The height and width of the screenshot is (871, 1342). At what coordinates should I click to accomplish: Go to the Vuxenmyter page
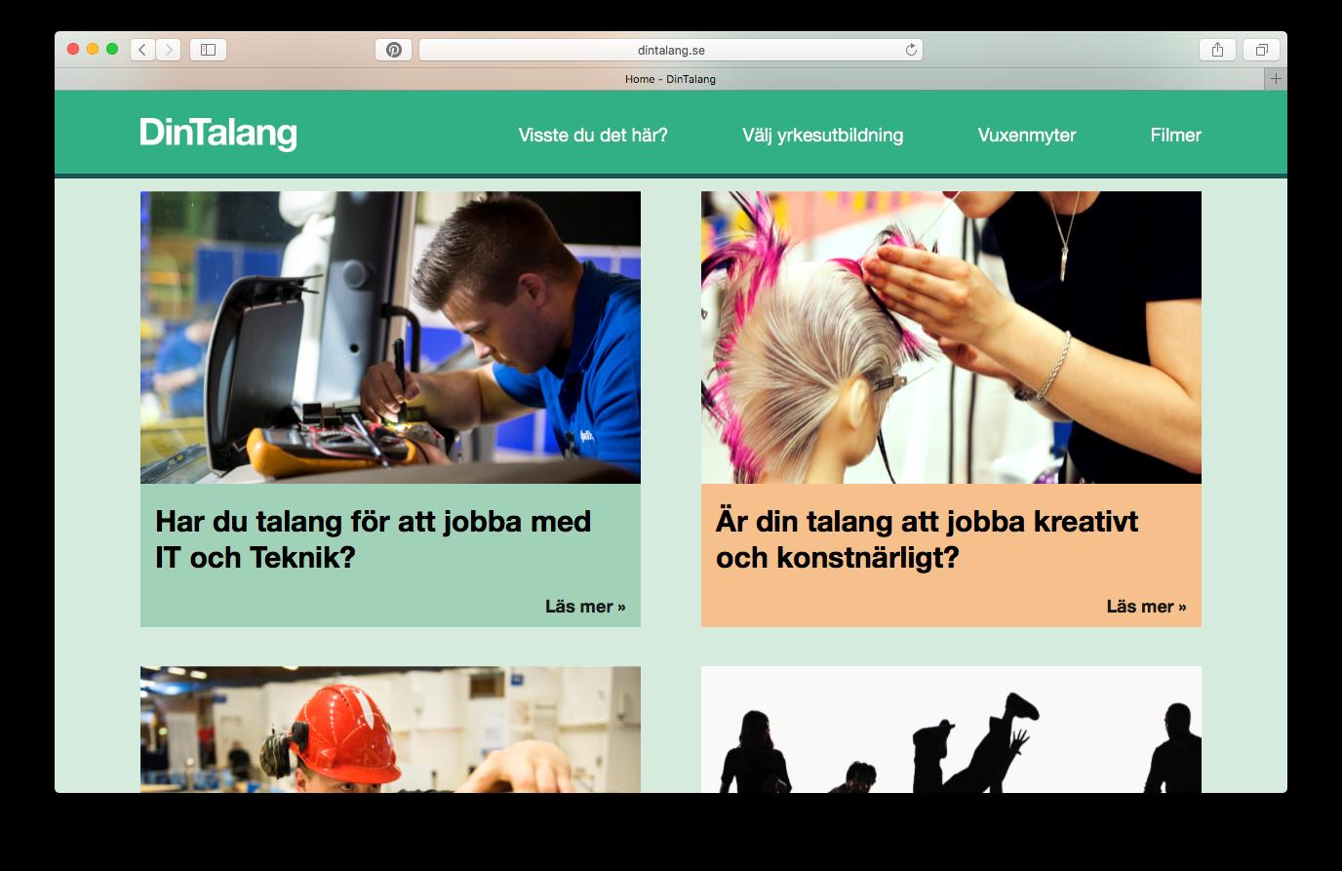click(x=1026, y=136)
